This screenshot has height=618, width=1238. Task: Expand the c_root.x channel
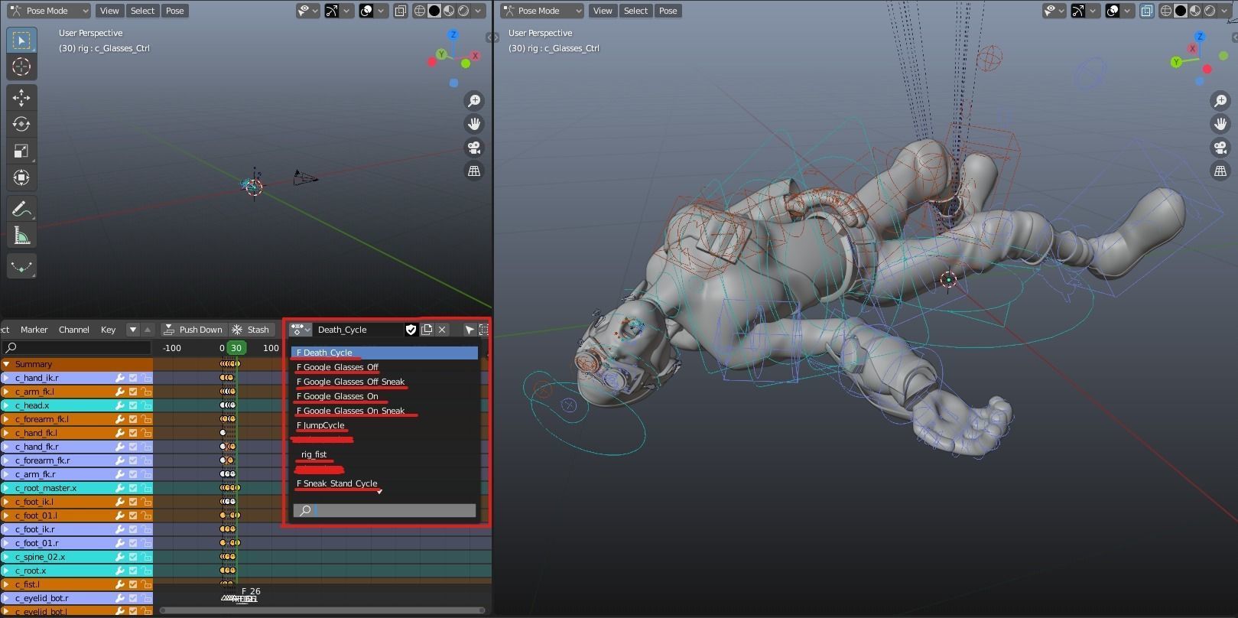pos(7,571)
